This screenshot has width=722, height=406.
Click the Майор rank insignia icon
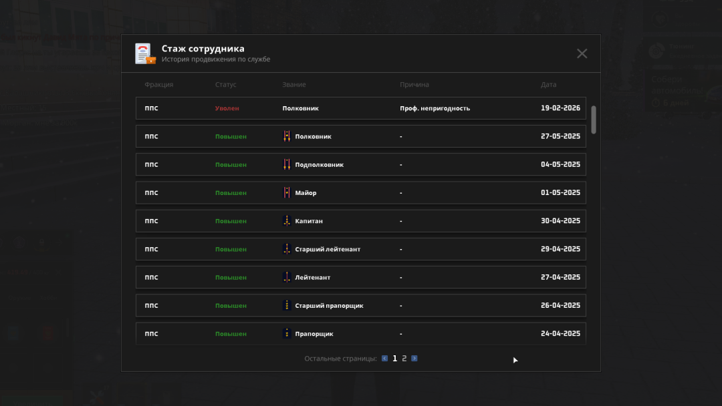pos(287,193)
